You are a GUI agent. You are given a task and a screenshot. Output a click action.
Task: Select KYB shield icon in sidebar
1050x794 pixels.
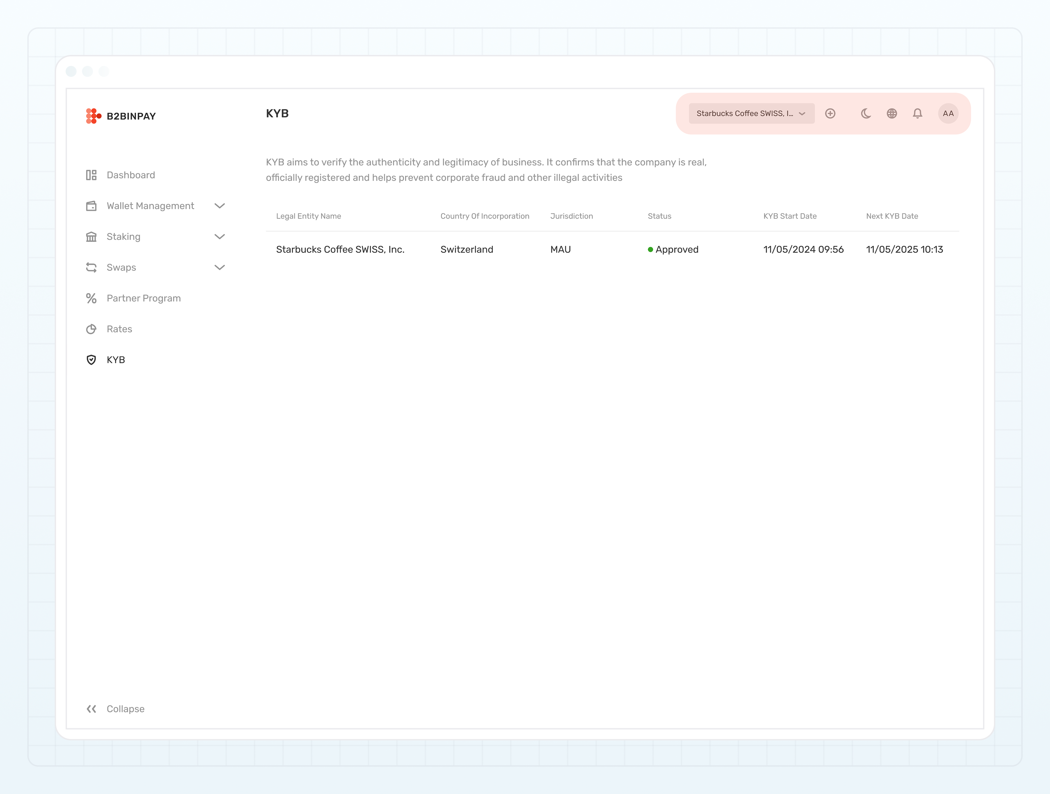tap(91, 360)
